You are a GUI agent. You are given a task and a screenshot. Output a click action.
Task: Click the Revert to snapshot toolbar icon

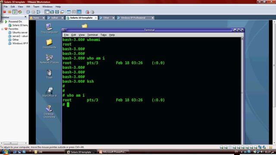(x=33, y=12)
